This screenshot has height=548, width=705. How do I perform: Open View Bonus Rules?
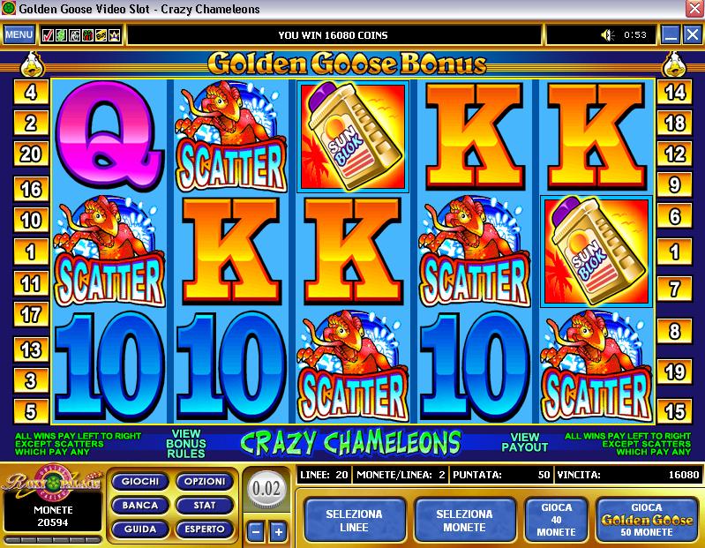(x=186, y=443)
